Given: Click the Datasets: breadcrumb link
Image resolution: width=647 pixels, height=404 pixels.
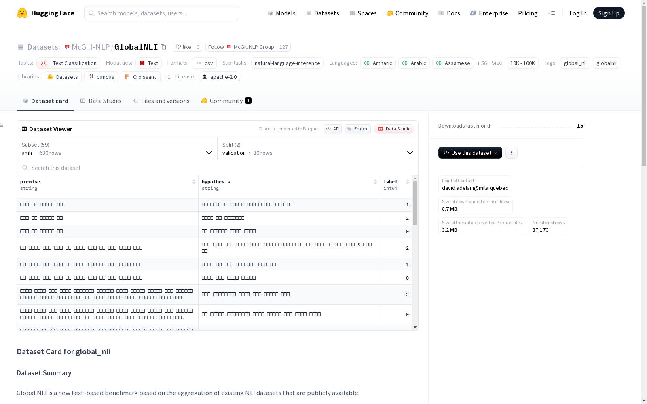Looking at the screenshot, I should [x=44, y=47].
